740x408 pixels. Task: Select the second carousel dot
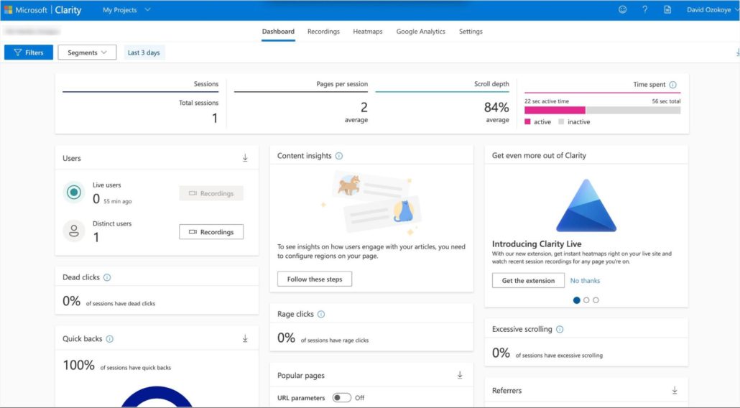[586, 300]
